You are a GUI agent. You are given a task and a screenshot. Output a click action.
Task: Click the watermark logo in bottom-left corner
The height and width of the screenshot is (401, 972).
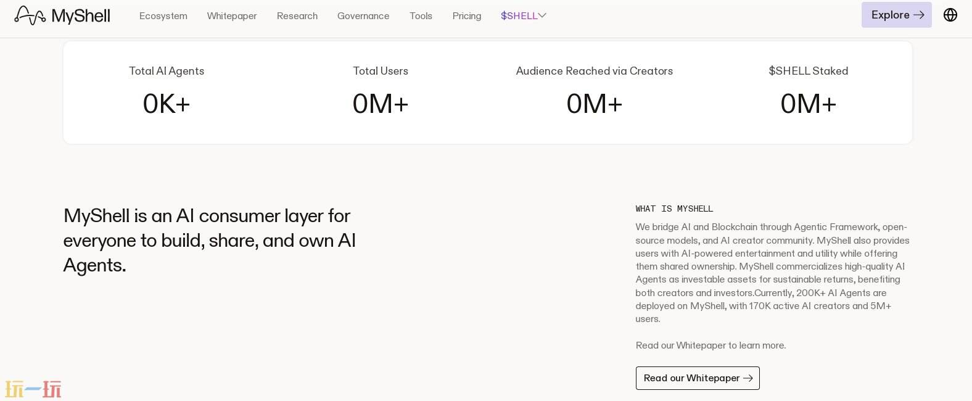point(33,389)
